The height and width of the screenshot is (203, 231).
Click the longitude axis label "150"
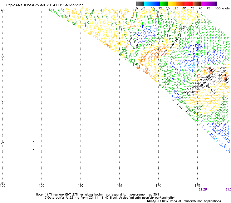coord(2,186)
